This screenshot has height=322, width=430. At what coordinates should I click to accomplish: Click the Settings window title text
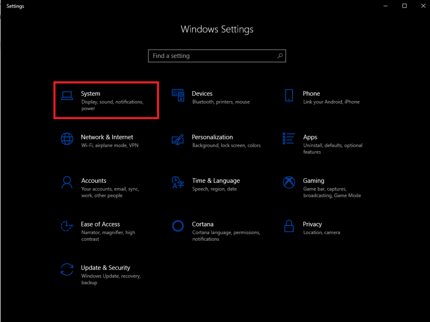click(16, 6)
